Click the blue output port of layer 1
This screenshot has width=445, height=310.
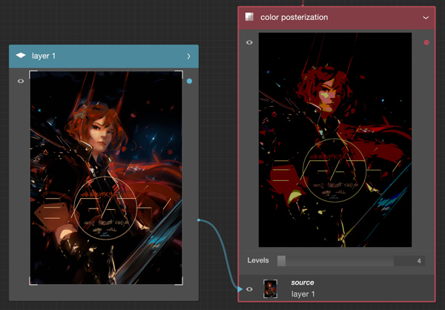pos(189,81)
